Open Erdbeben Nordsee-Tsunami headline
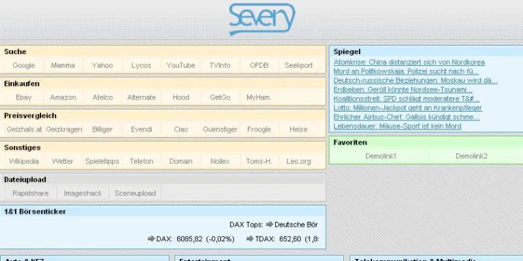This screenshot has width=523, height=261. (x=403, y=90)
